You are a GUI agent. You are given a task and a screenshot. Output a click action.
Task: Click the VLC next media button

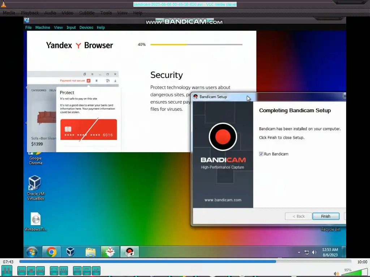[40, 271]
